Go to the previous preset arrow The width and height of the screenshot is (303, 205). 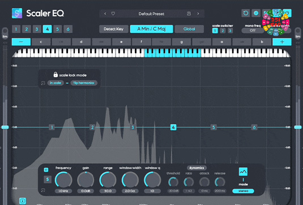point(105,14)
